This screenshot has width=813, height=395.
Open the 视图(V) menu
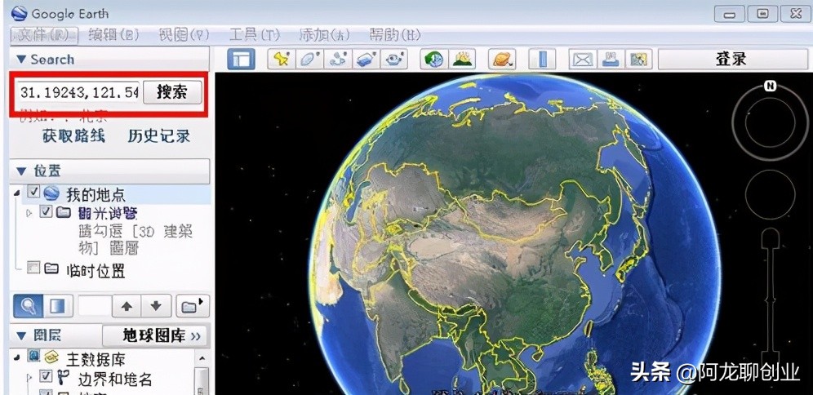coord(184,35)
